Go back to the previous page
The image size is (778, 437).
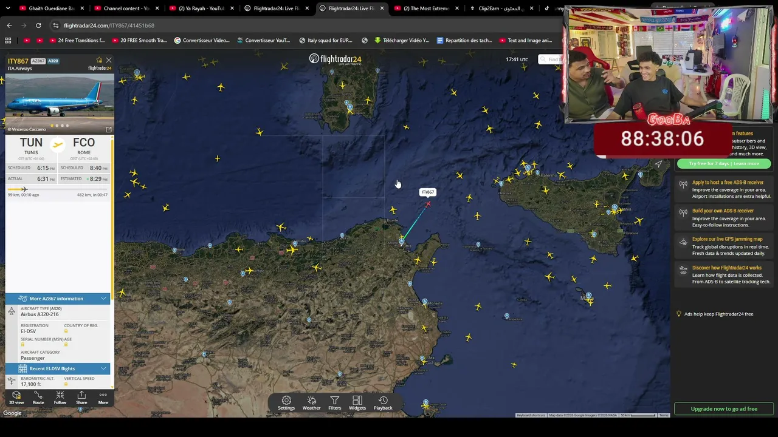point(9,25)
